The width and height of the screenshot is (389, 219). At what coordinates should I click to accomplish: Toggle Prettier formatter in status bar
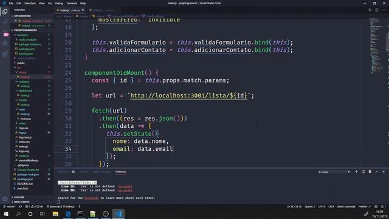pos(365,207)
